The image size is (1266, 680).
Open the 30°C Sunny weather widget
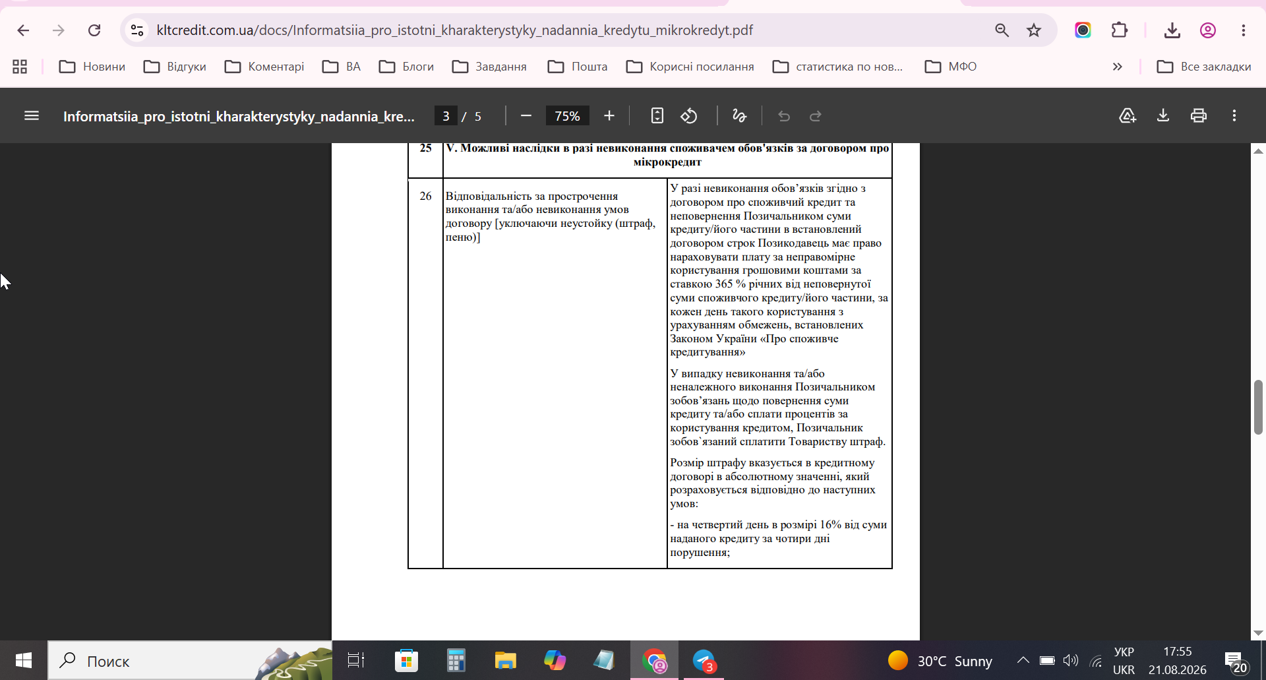coord(940,661)
